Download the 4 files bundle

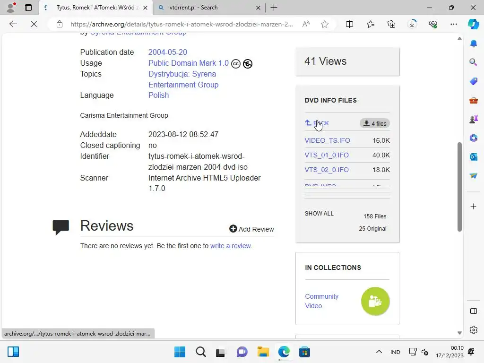tap(375, 123)
